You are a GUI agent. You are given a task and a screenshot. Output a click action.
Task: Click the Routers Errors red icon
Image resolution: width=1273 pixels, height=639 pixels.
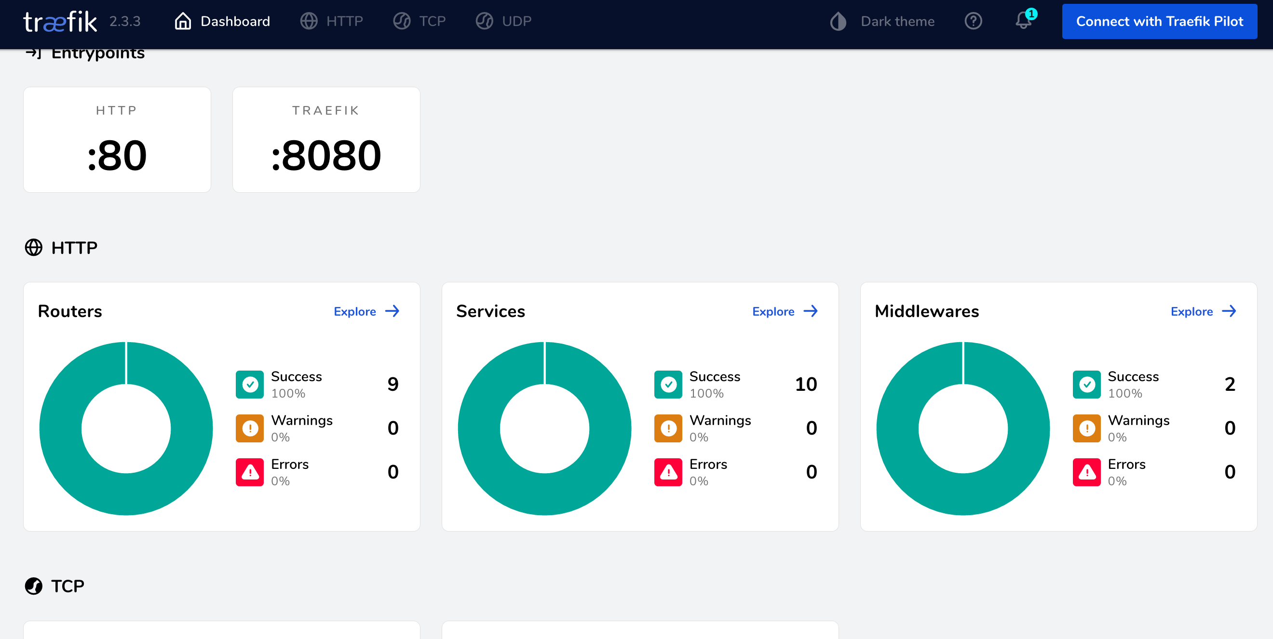250,472
